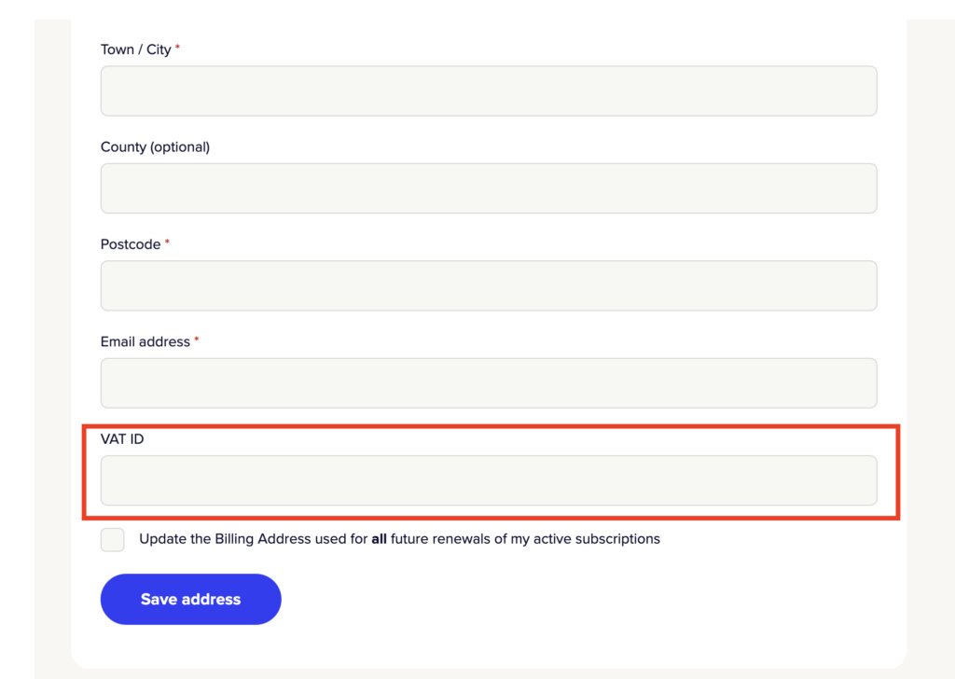Click the 'Email address' label

[x=145, y=342]
